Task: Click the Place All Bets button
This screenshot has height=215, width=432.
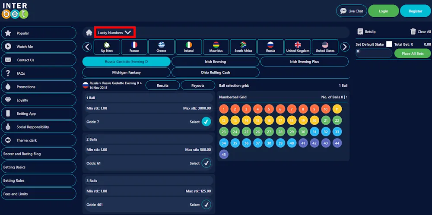Action: [413, 54]
